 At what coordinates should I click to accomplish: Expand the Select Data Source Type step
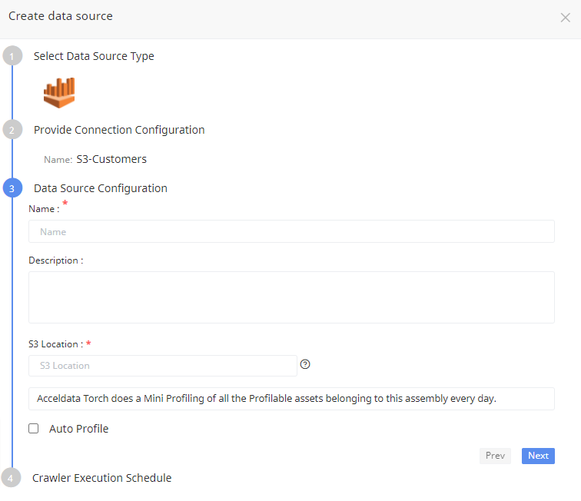pos(94,56)
